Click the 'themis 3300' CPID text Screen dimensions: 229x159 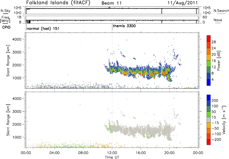(x=124, y=26)
